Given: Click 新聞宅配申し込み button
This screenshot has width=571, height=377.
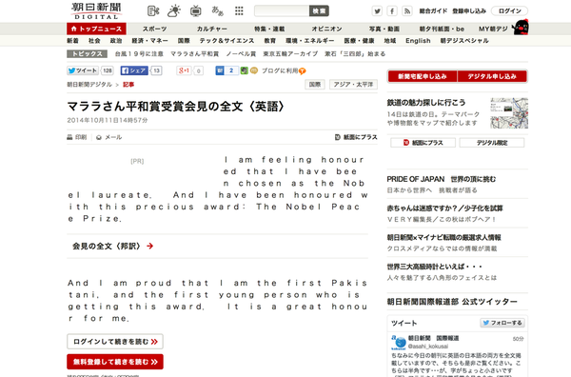Looking at the screenshot, I should coord(423,76).
